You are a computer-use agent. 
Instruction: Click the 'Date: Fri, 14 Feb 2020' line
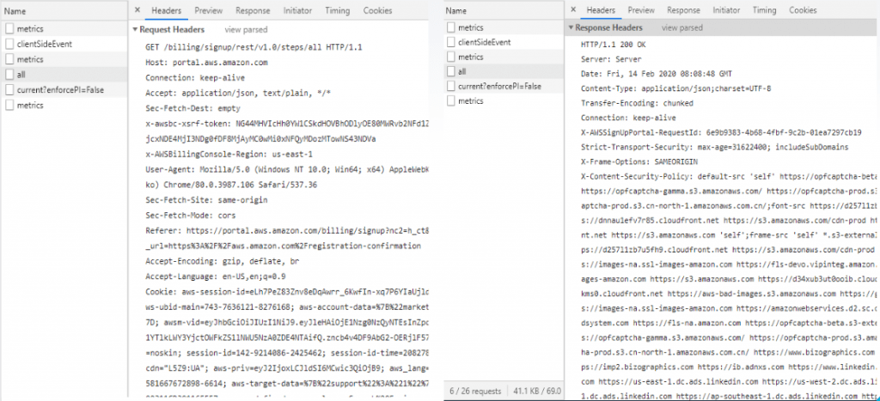[656, 74]
